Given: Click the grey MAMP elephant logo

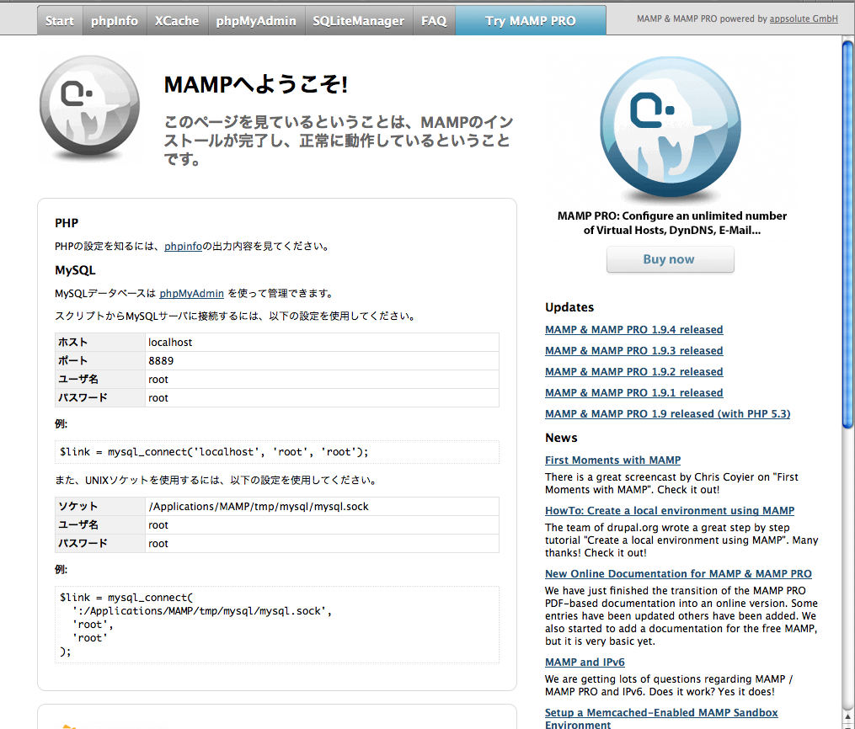Looking at the screenshot, I should tap(89, 106).
